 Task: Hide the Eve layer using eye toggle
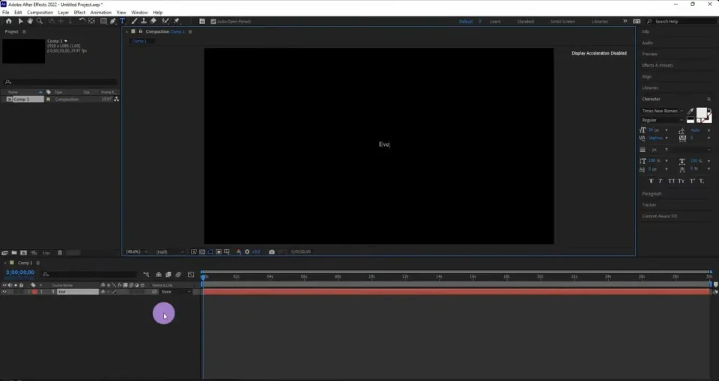(4, 292)
